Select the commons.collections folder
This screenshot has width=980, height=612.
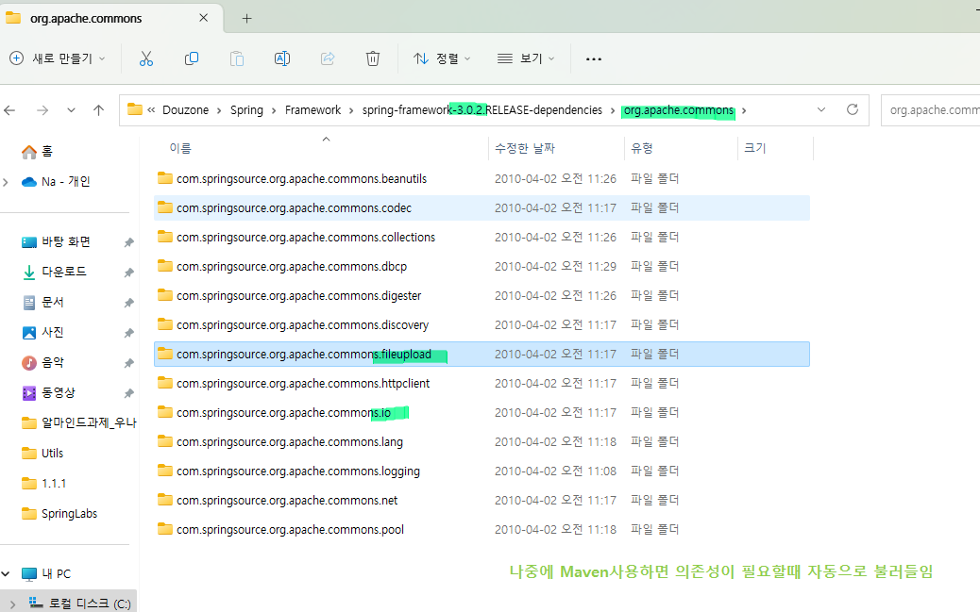point(482,238)
